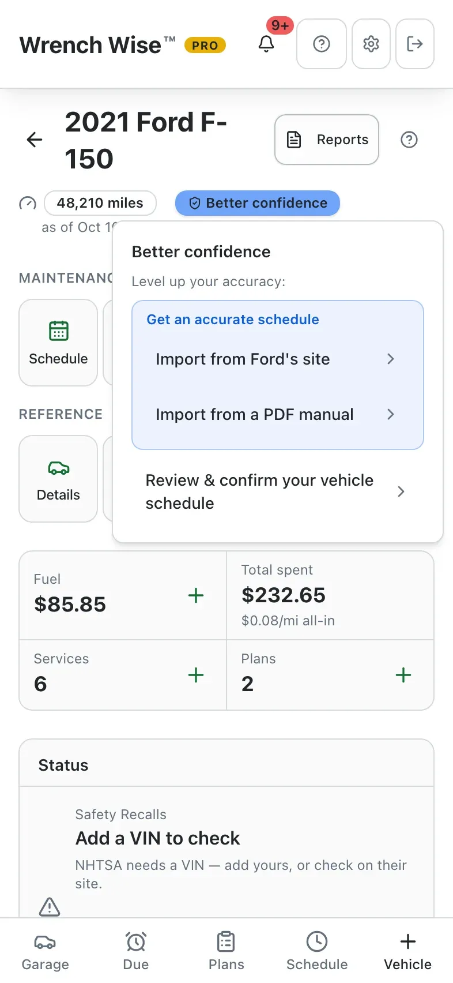This screenshot has width=453, height=983.
Task: Edit the 48,210 miles odometer reading
Action: (x=100, y=203)
